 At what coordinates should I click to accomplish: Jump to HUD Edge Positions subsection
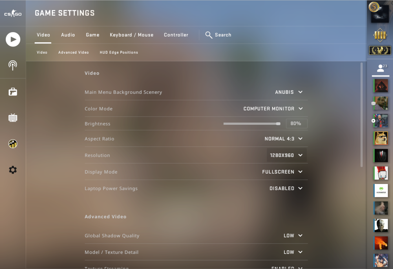click(x=119, y=52)
